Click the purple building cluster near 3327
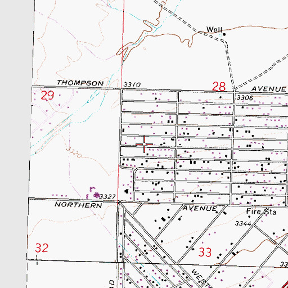The height and width of the screenshot is (288, 288). click(x=96, y=195)
